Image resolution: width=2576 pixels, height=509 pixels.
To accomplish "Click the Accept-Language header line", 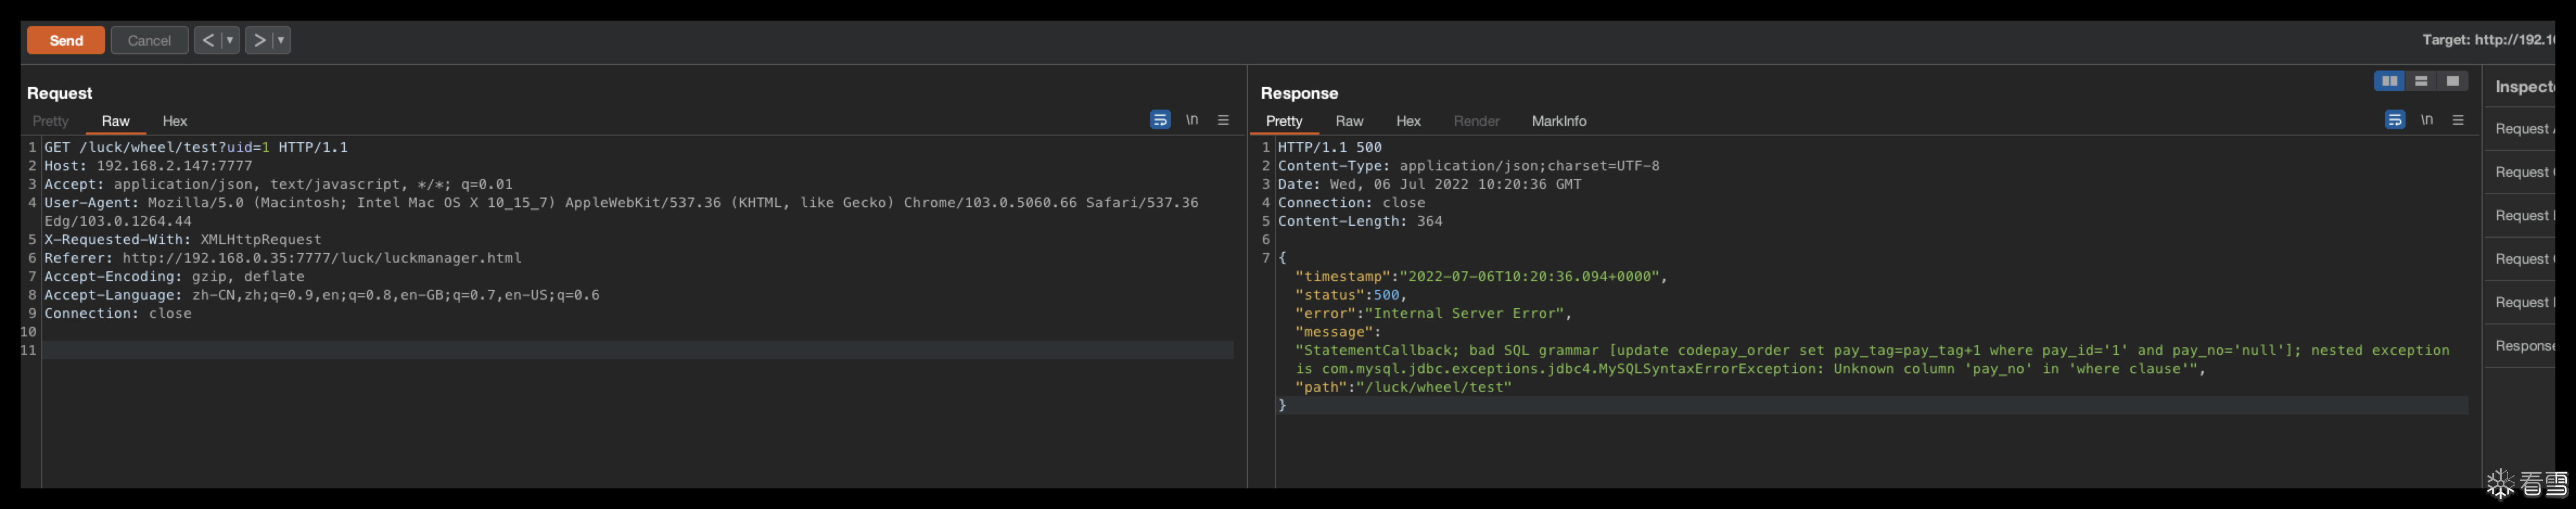I will (322, 295).
